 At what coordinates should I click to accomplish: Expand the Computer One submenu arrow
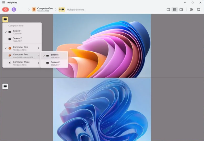coord(39,48)
